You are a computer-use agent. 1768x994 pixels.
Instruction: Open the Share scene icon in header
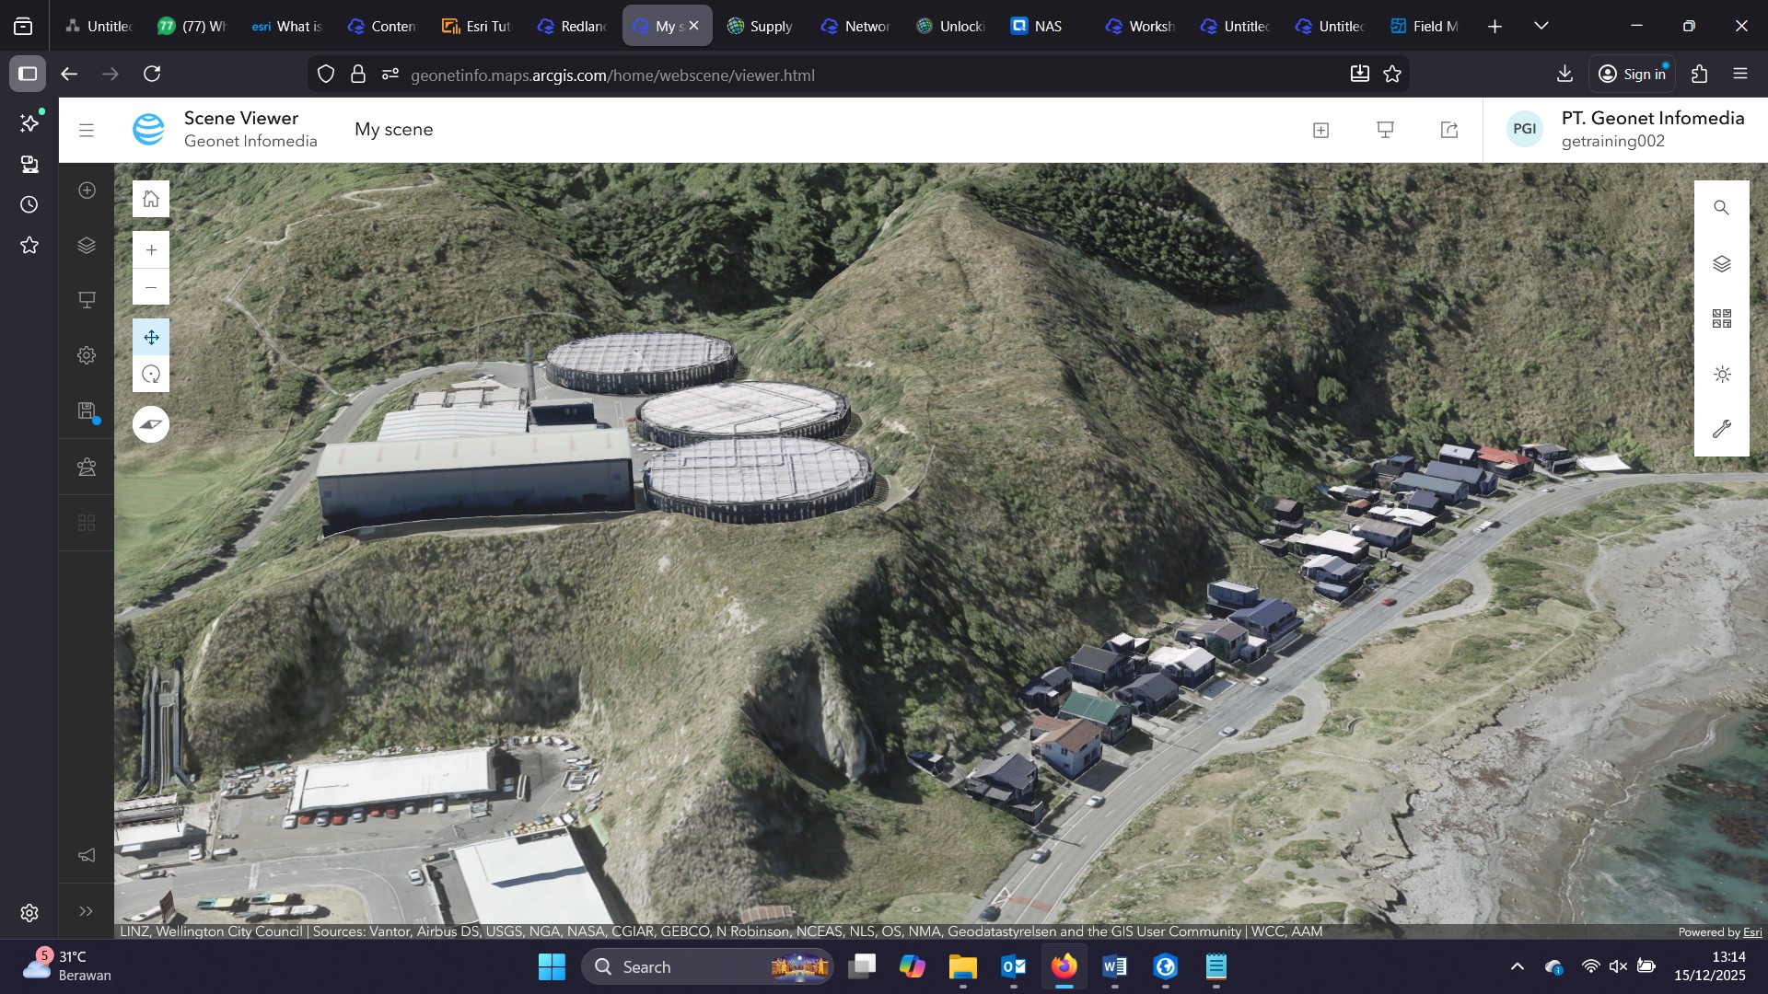[1449, 130]
